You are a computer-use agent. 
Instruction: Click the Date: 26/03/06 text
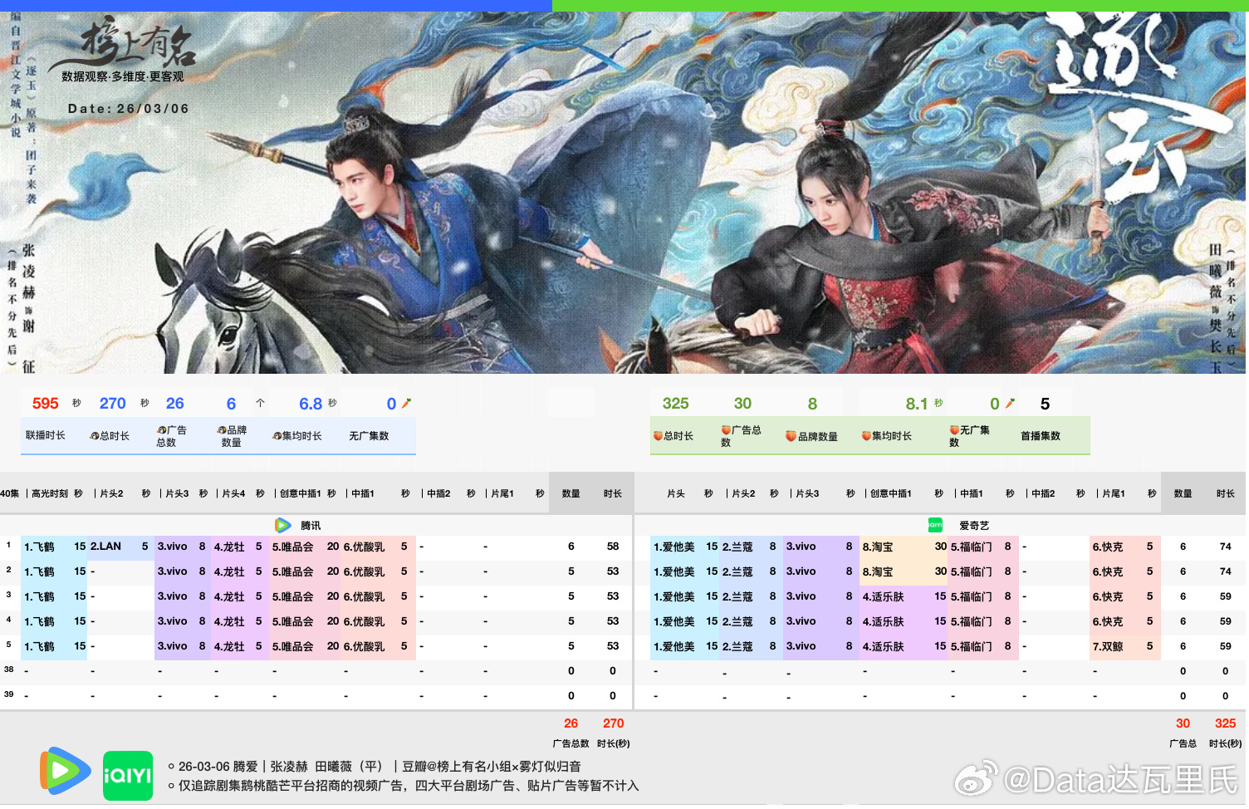tap(129, 109)
